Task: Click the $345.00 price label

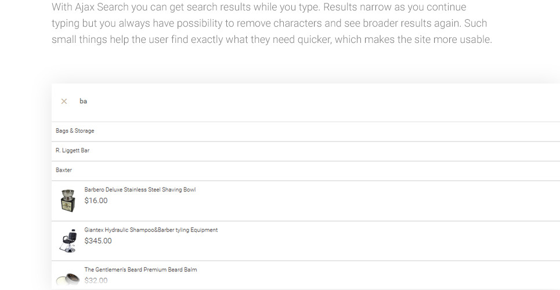Action: [x=98, y=241]
